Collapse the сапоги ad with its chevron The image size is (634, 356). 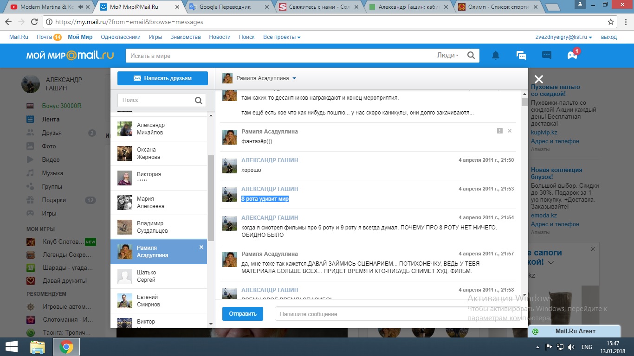(551, 262)
